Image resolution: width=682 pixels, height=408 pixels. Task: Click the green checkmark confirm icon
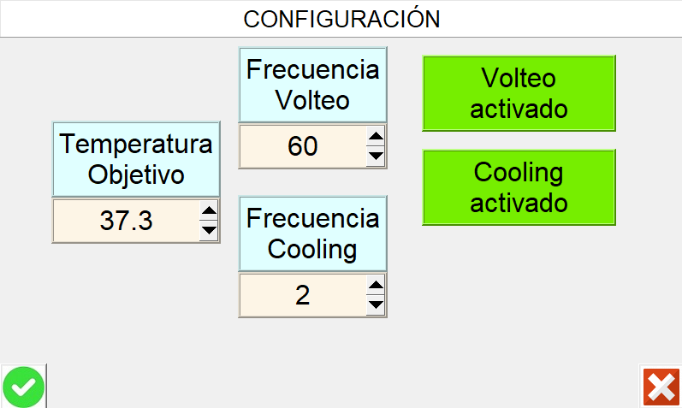point(23,387)
